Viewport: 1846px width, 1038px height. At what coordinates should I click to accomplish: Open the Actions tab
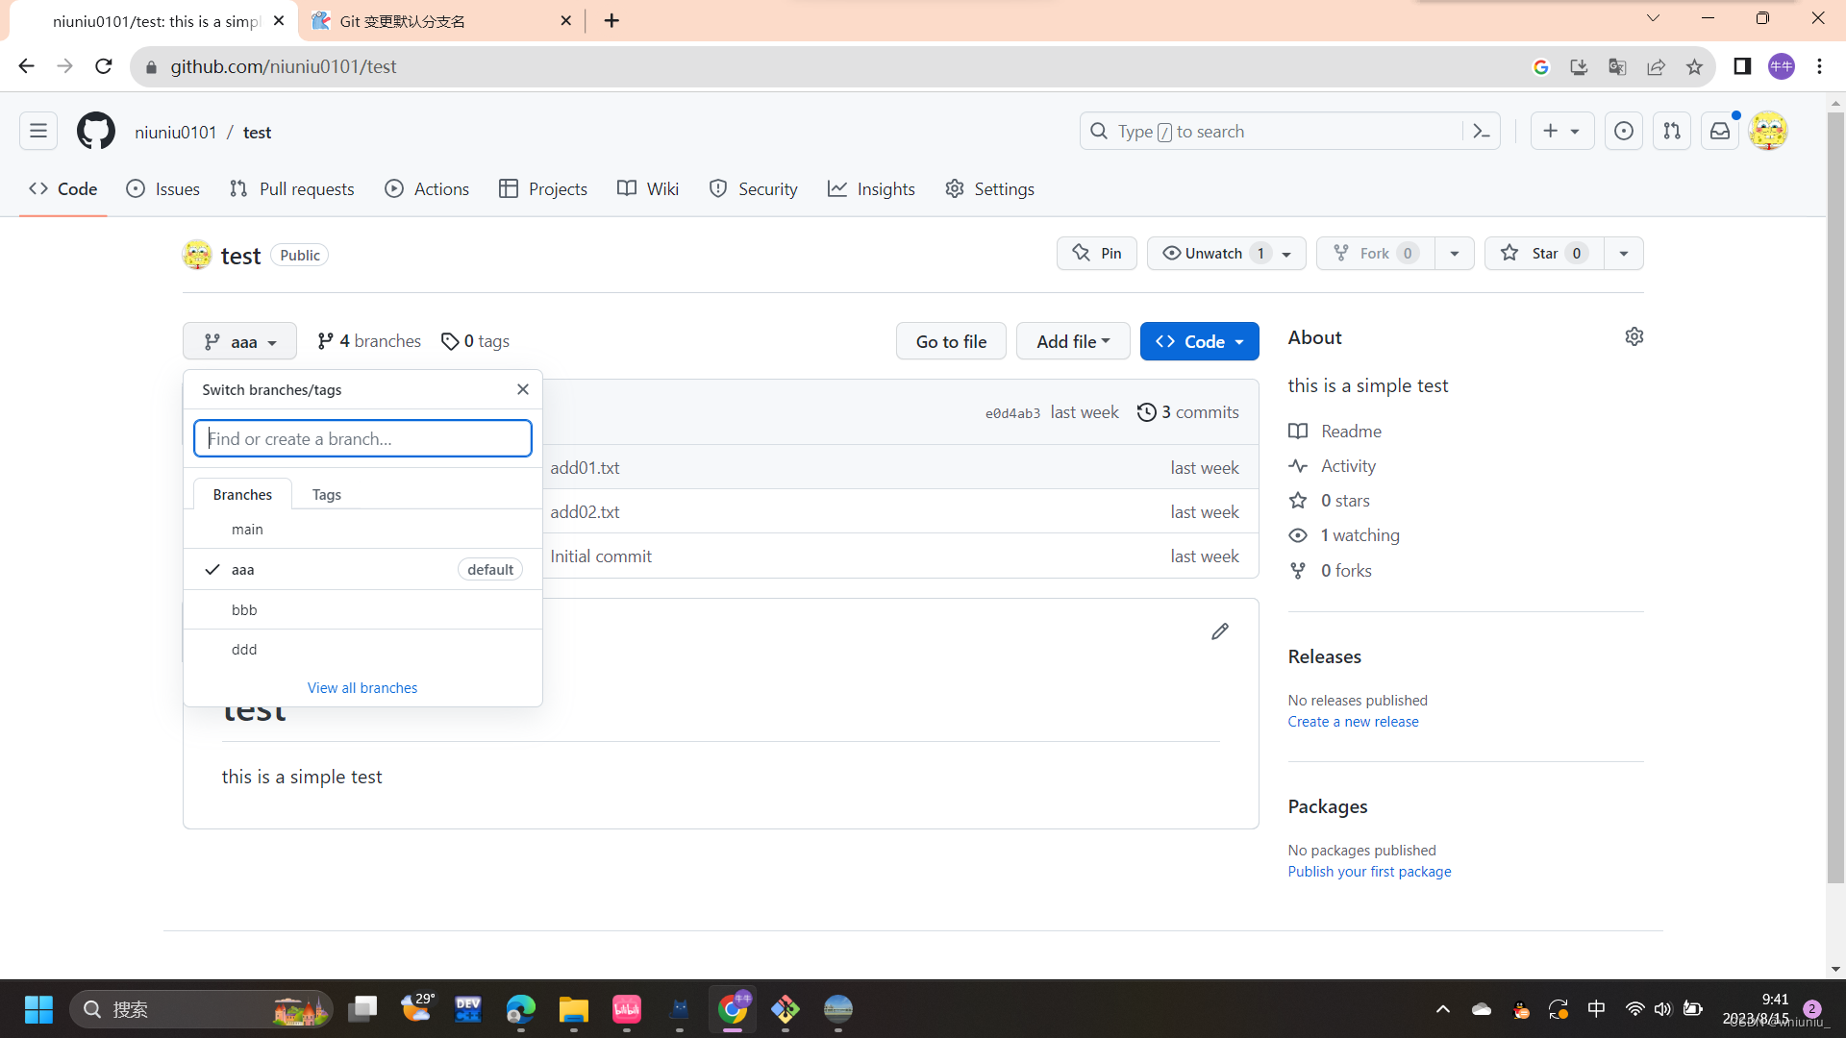click(427, 189)
